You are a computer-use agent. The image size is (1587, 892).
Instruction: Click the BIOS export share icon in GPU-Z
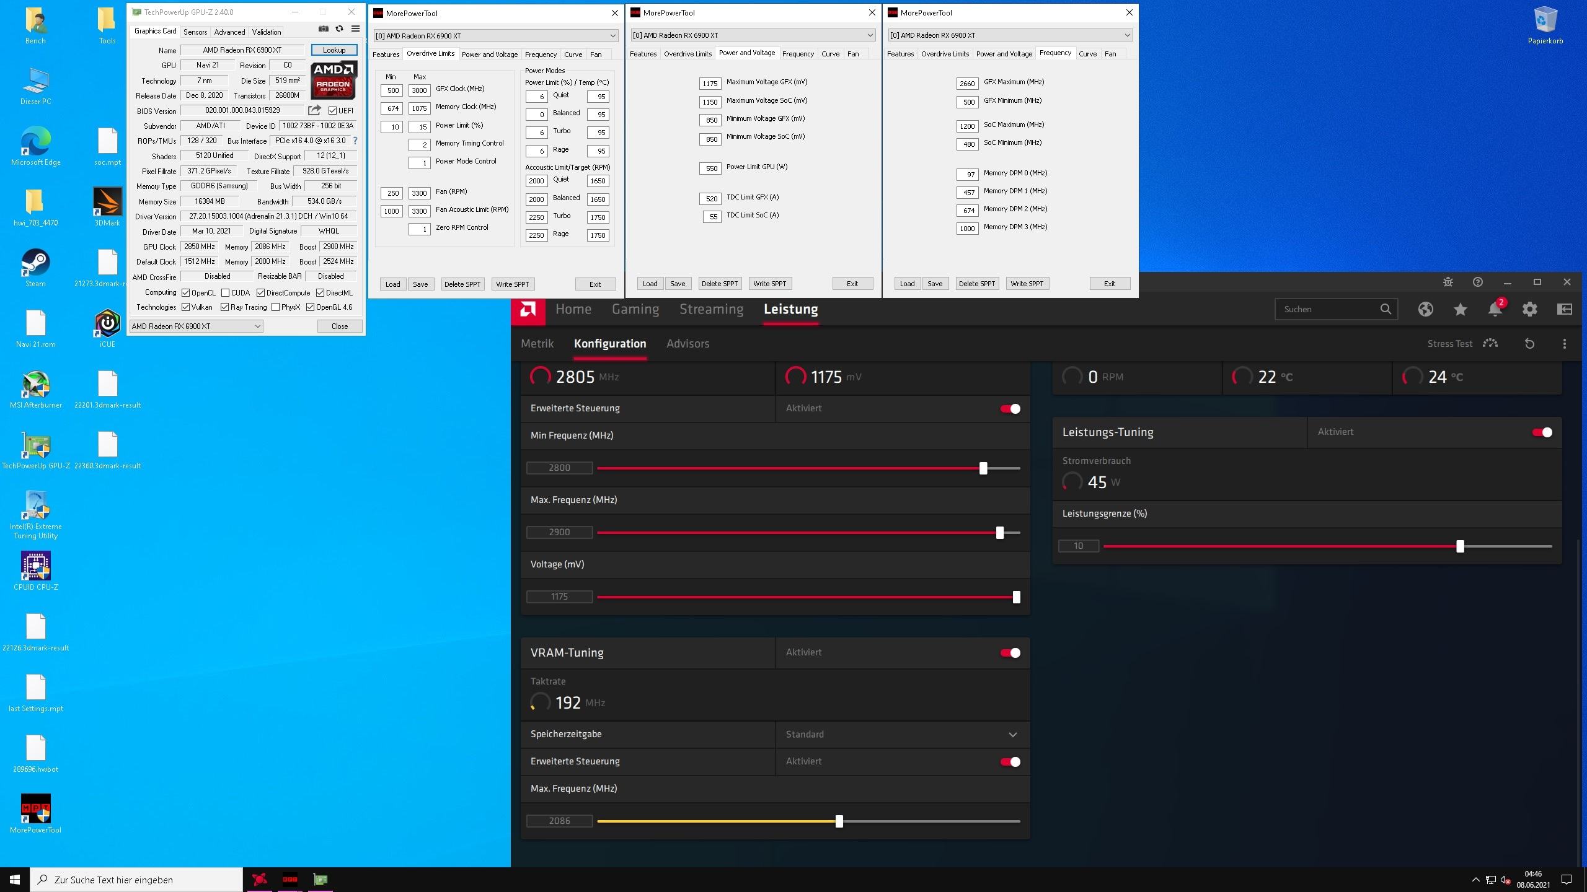click(x=314, y=110)
